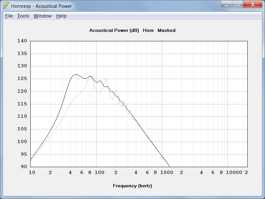265x199 pixels.
Task: Open the Window menu
Action: click(x=42, y=16)
